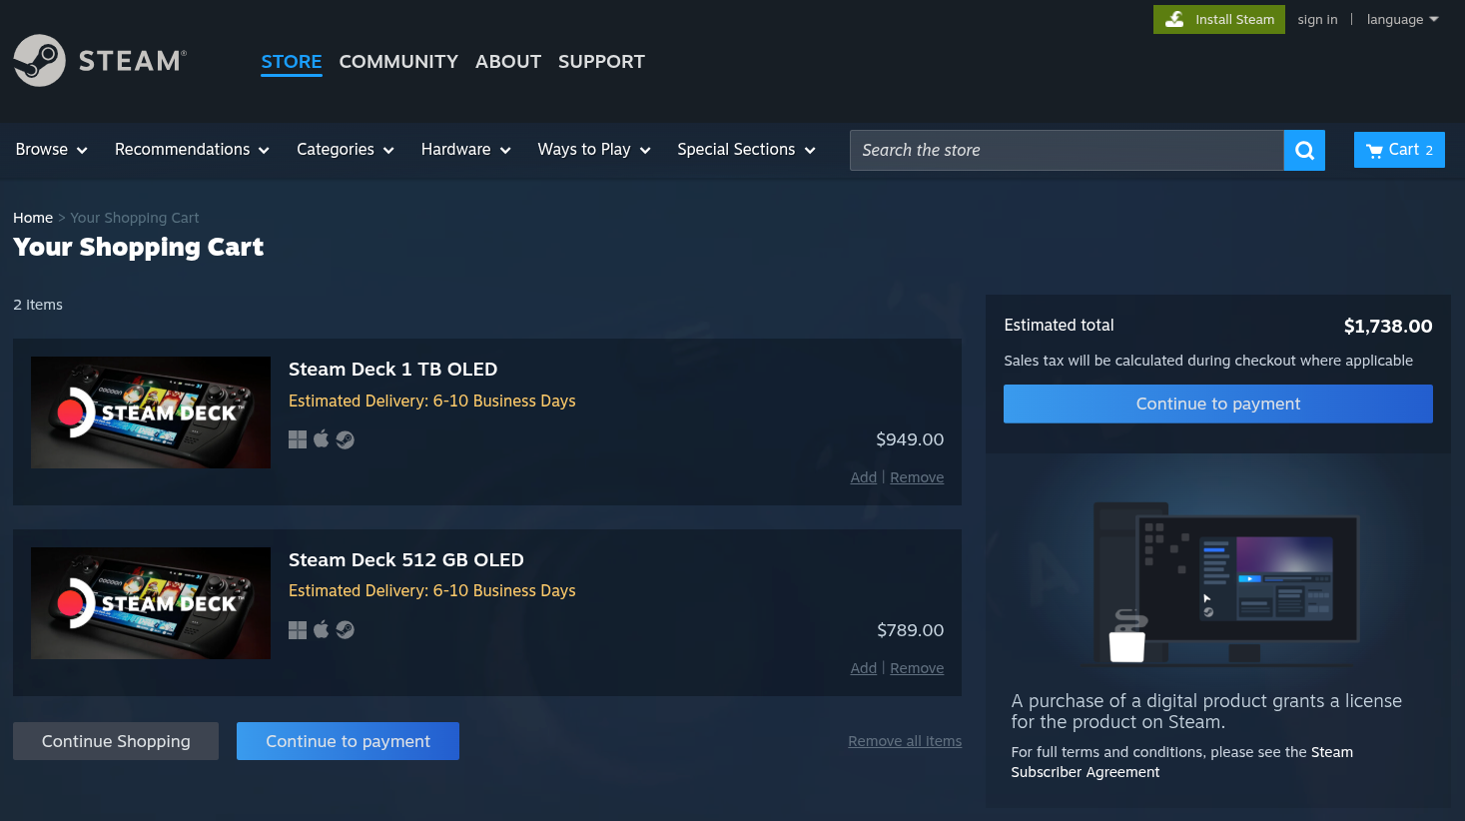
Task: Click Windows icon under Steam Deck 1 TB OLED
Action: click(298, 439)
